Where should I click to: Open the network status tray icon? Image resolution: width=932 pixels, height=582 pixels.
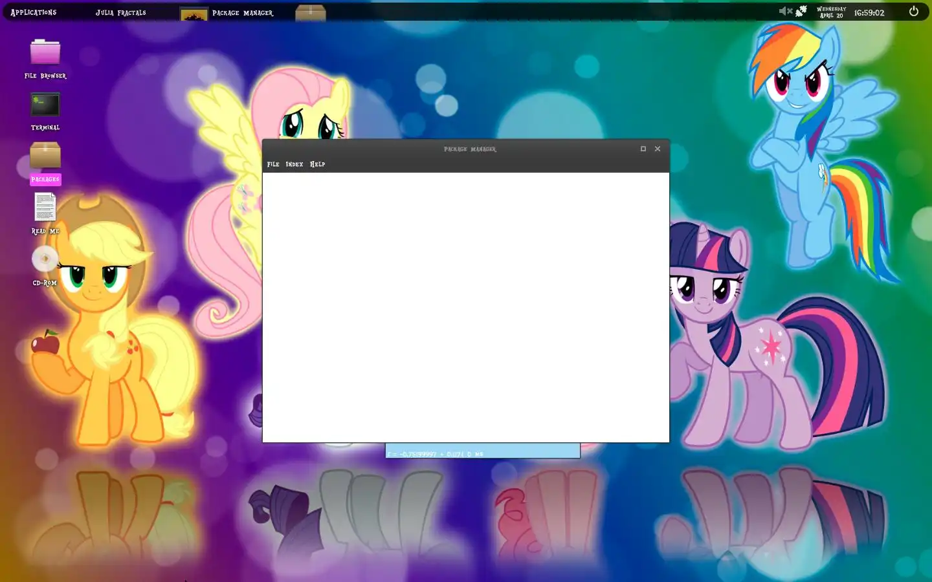801,11
